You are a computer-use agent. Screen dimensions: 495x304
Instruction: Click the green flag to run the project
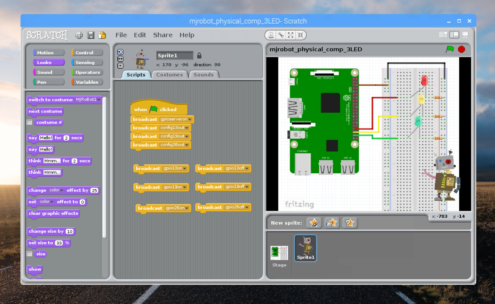(x=450, y=49)
